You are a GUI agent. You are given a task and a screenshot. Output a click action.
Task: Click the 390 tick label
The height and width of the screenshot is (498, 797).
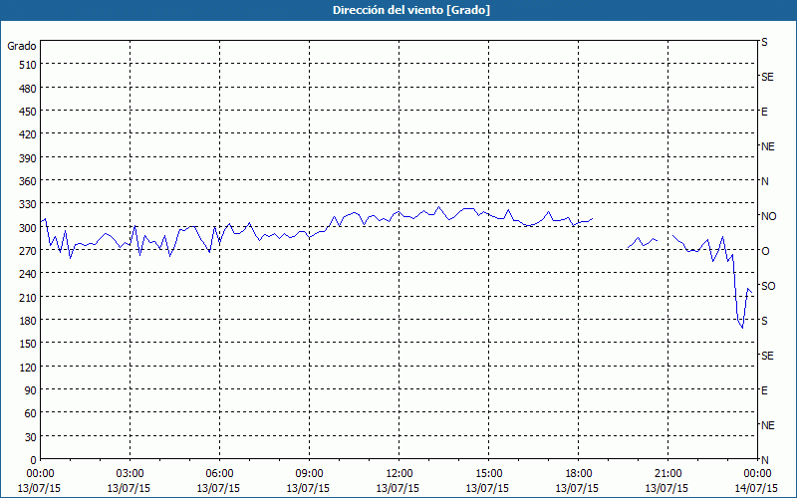point(28,158)
